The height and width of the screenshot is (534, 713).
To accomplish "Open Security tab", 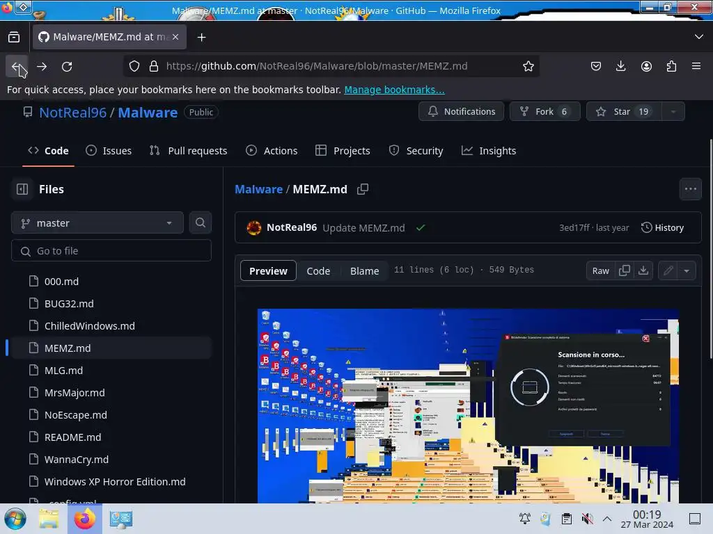I will 416,151.
